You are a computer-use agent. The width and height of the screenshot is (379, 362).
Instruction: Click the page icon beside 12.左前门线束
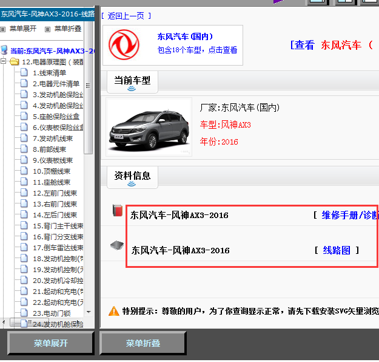click(24, 193)
